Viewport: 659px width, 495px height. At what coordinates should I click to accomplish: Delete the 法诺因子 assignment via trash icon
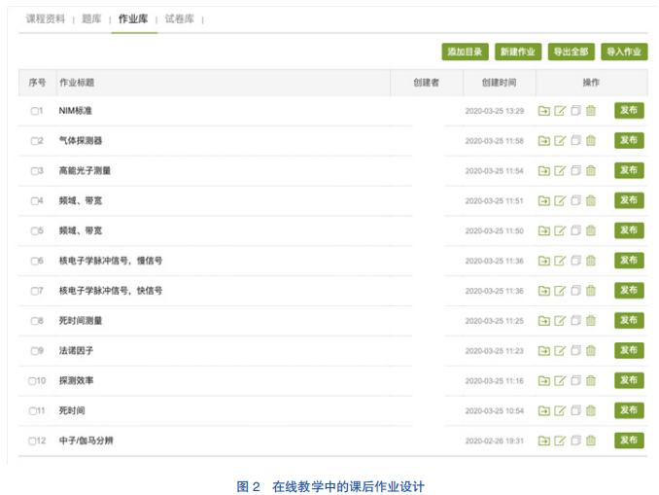[591, 351]
